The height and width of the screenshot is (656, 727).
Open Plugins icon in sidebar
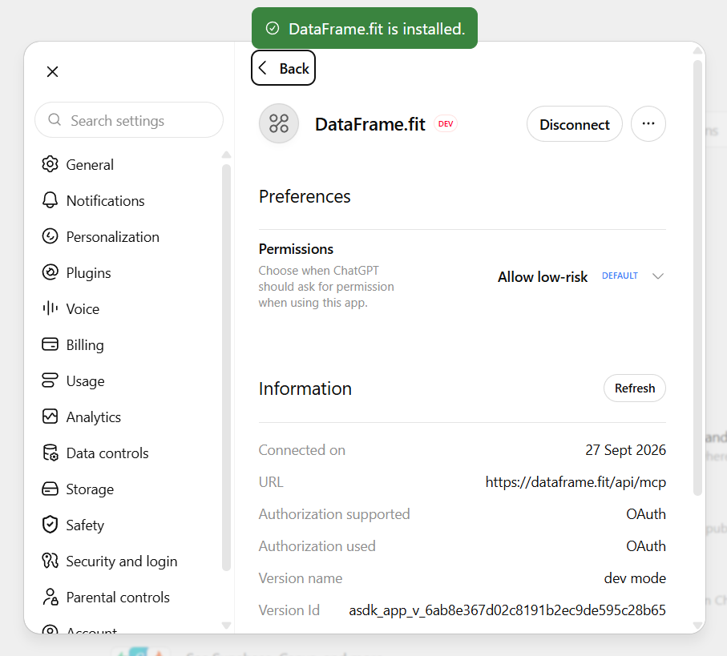pos(50,272)
